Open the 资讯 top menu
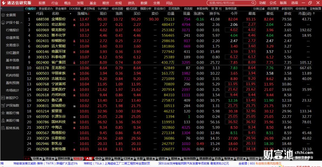322x167 pixels. pos(131,3)
